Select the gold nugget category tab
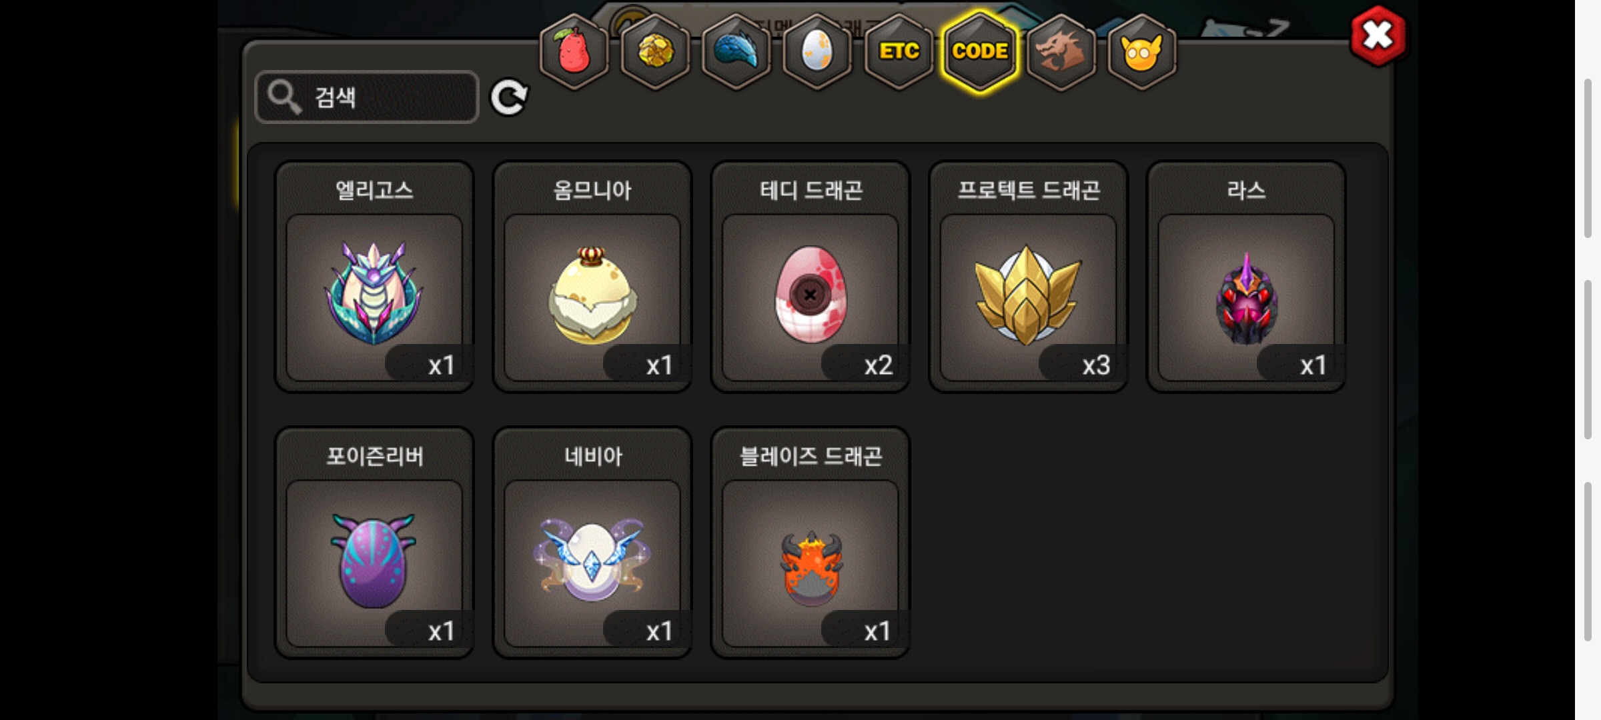The width and height of the screenshot is (1601, 720). pyautogui.click(x=655, y=52)
